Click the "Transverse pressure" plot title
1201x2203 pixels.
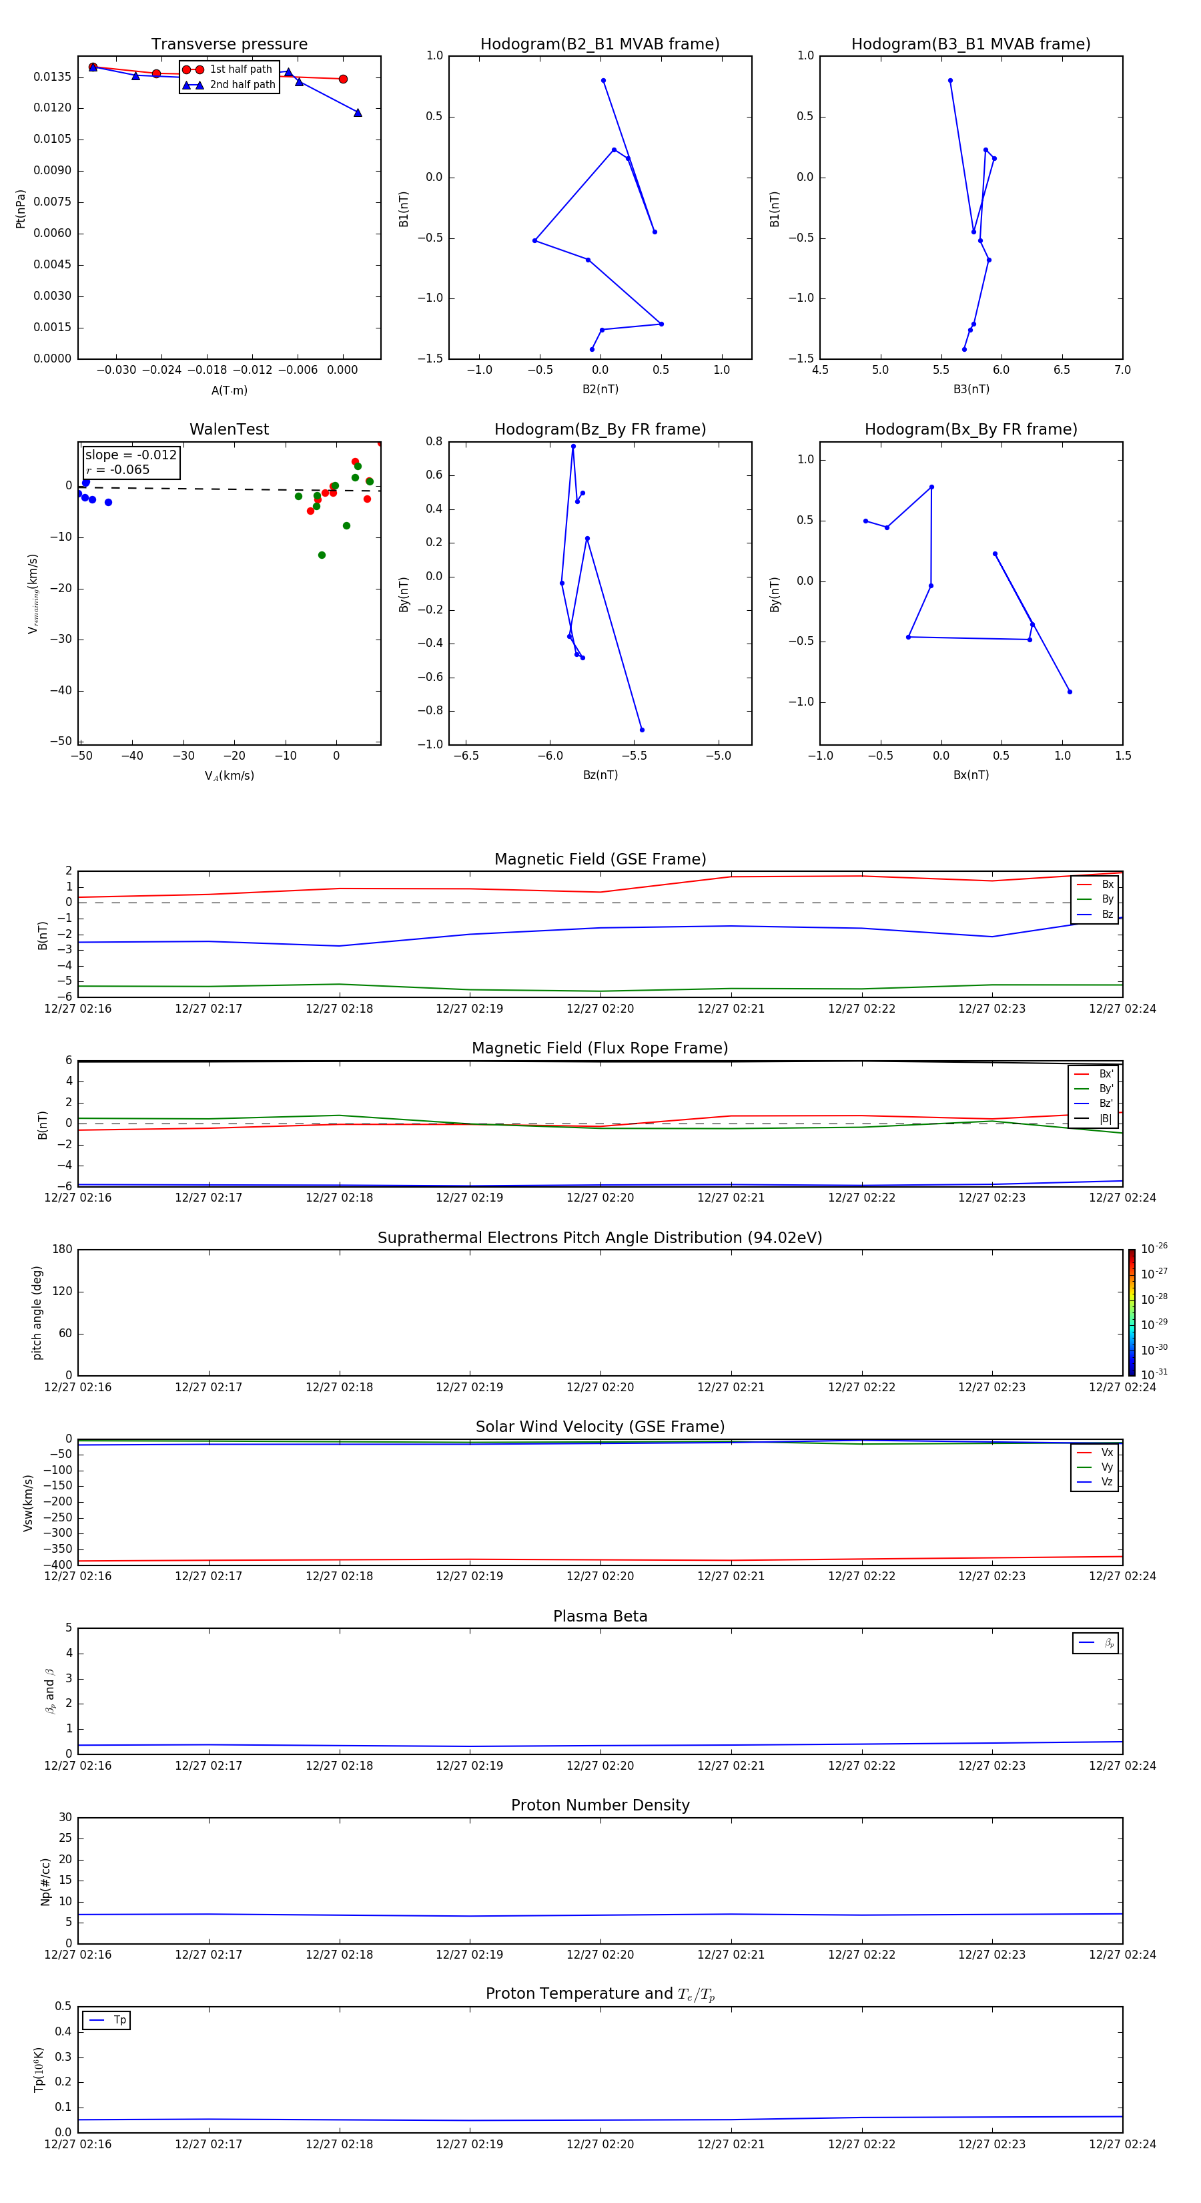229,45
